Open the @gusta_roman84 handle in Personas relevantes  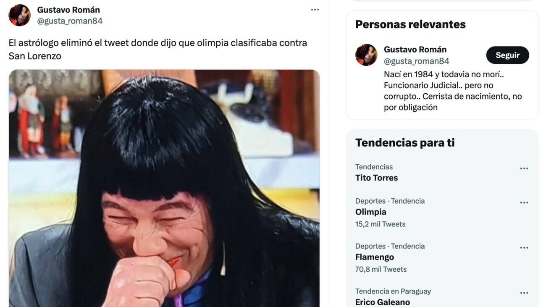pyautogui.click(x=417, y=61)
